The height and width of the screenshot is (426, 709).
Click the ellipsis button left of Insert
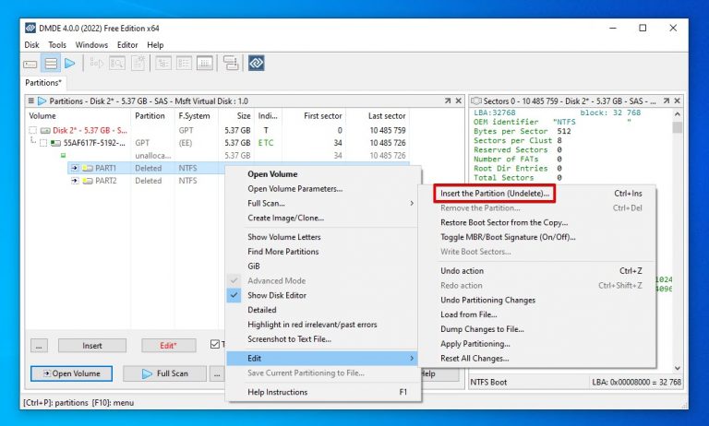click(x=39, y=346)
